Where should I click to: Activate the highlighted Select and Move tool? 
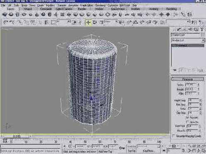click(x=88, y=22)
